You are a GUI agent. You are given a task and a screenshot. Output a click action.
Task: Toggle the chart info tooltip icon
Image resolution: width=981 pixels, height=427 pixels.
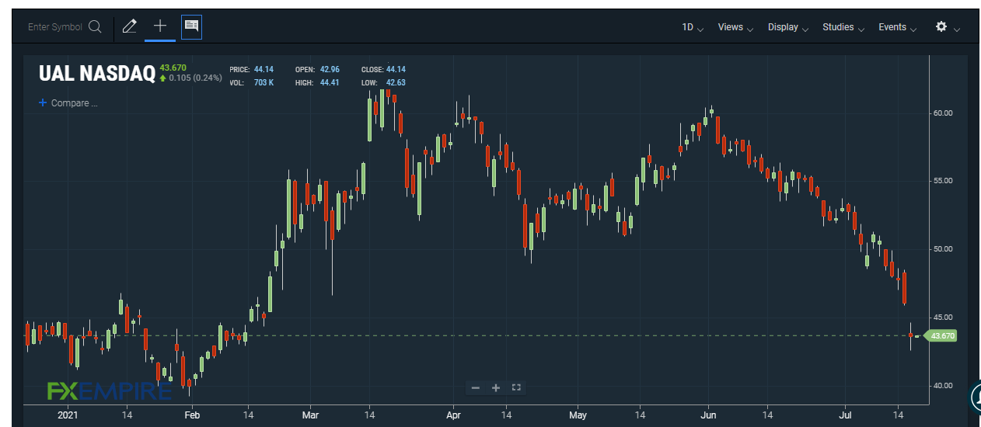click(x=191, y=26)
